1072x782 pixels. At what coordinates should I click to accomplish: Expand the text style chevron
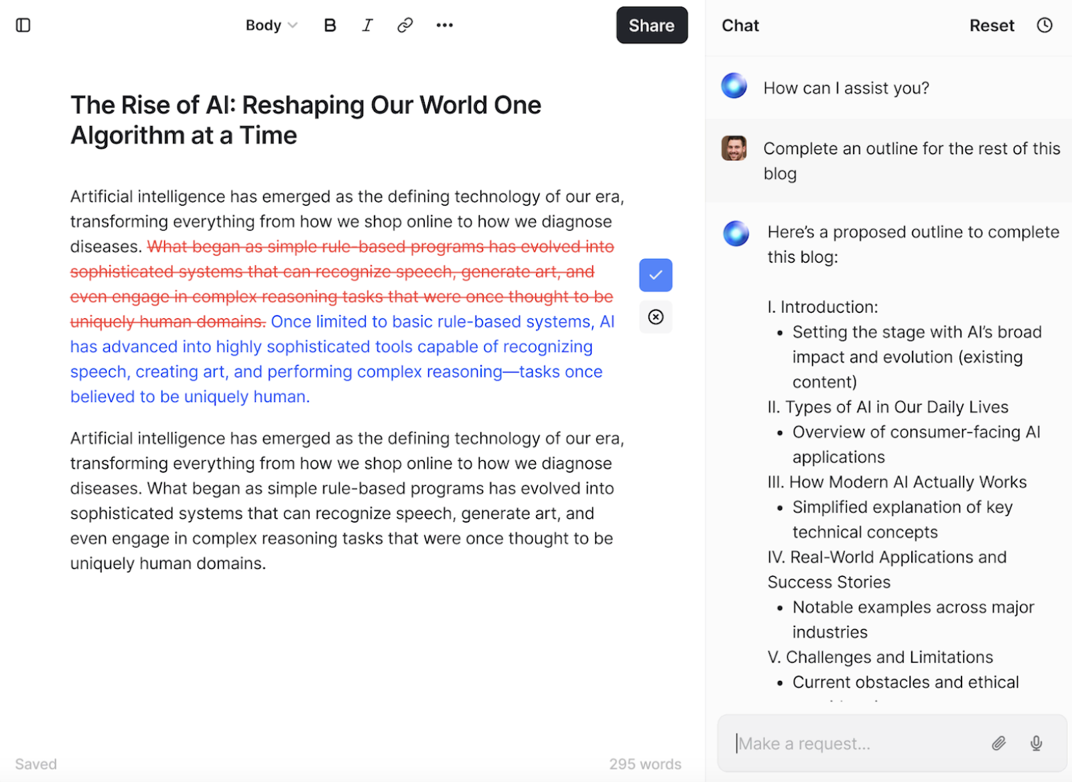pos(292,25)
